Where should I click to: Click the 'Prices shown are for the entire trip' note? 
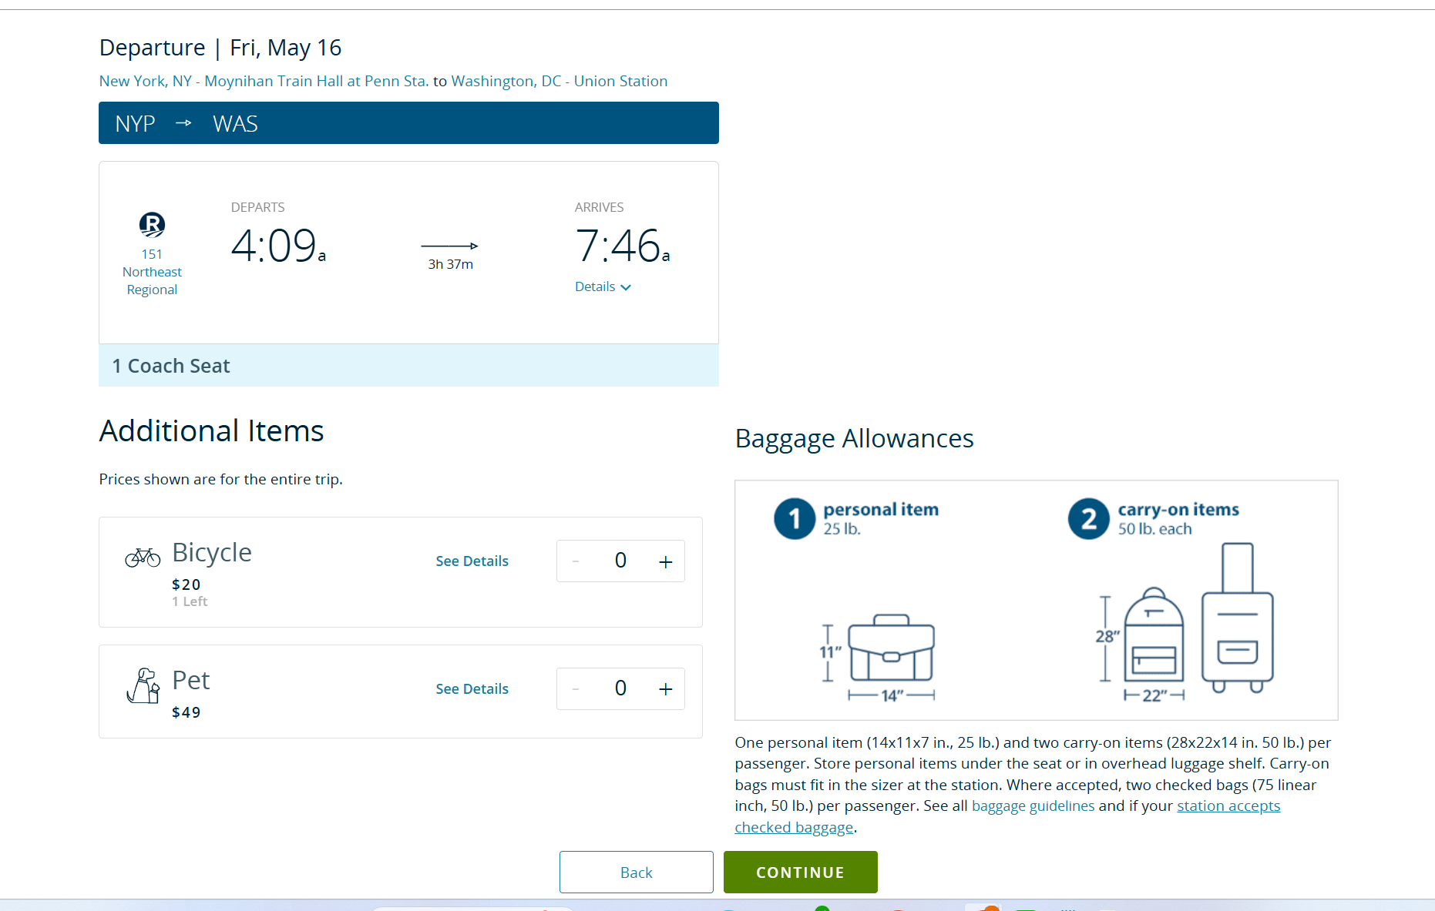[x=221, y=479]
